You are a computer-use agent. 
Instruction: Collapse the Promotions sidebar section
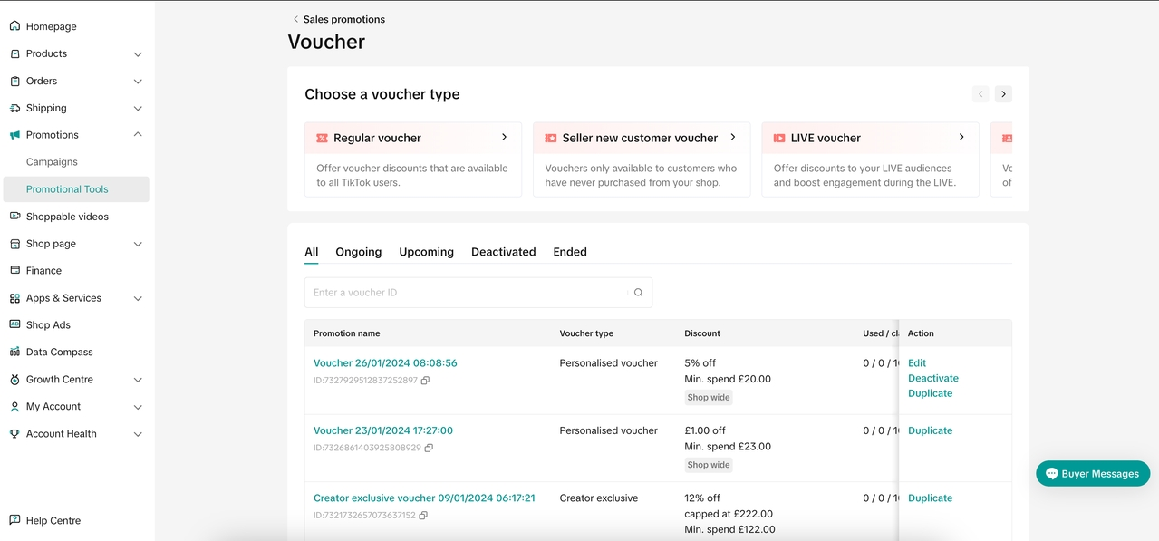(138, 135)
